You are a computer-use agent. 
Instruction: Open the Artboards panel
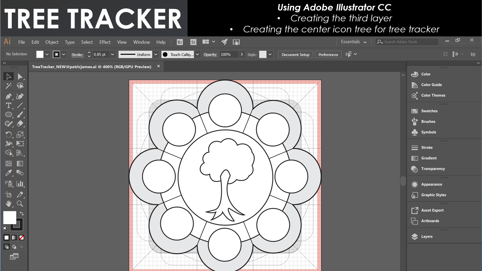click(x=430, y=221)
